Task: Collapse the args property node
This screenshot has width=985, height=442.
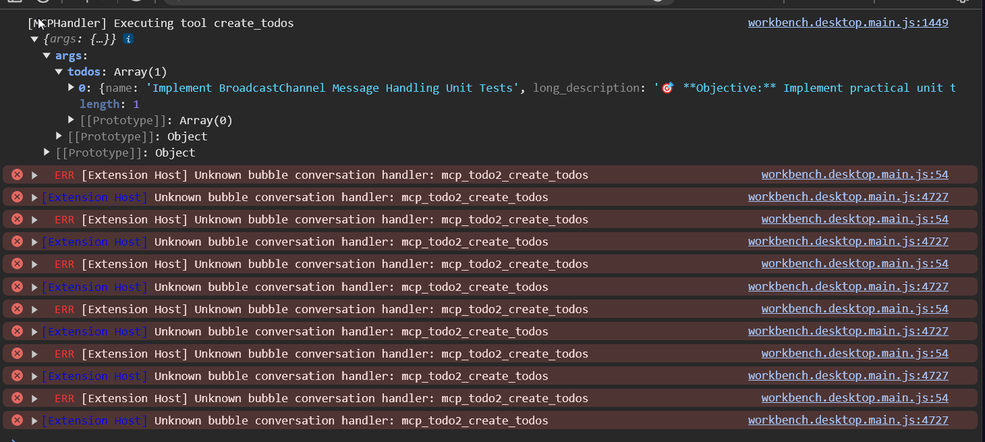Action: tap(47, 55)
